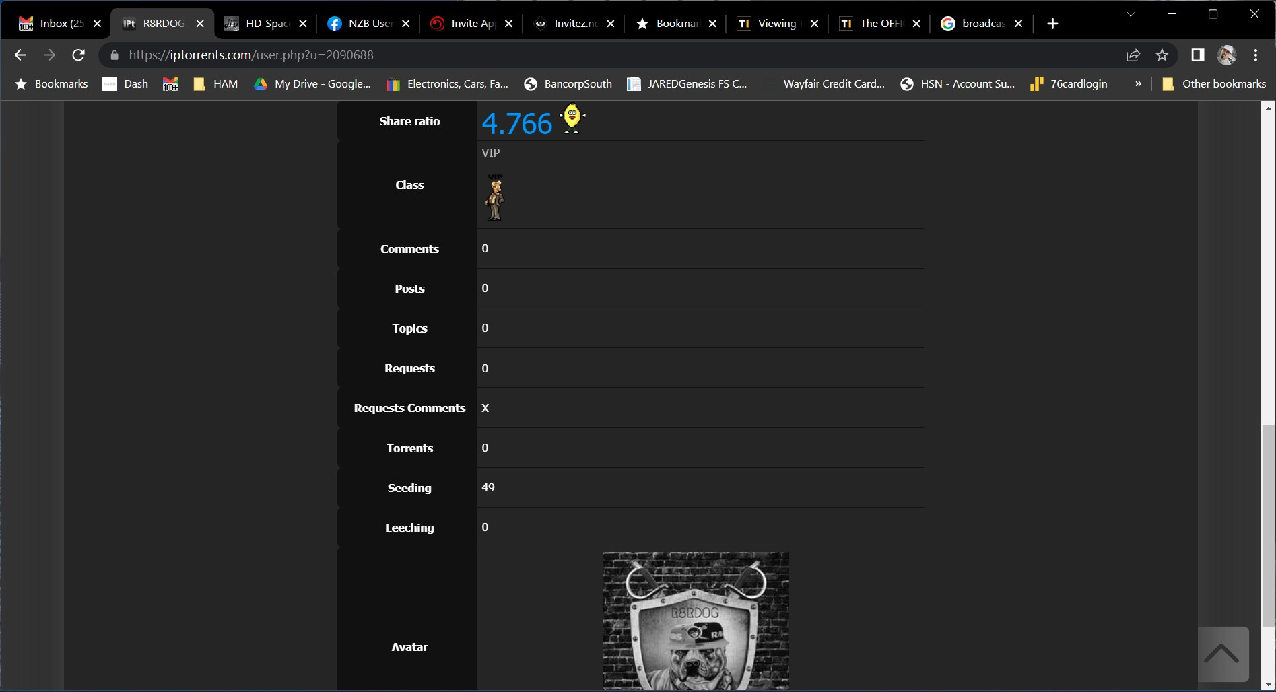Open the Chrome profile avatar
1276x692 pixels.
click(x=1227, y=55)
